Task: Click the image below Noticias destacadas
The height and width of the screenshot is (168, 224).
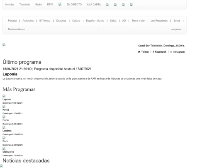Action: point(1,166)
